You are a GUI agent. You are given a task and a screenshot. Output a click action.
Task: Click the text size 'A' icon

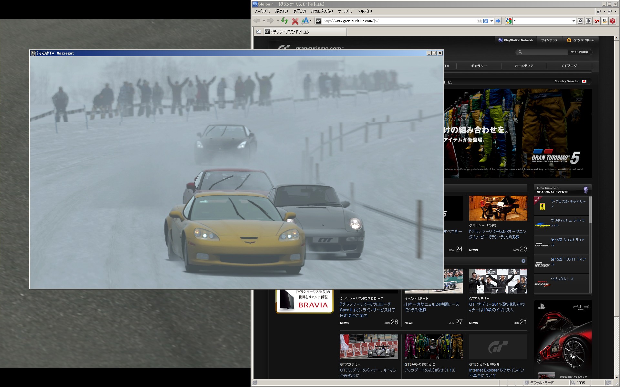tap(305, 21)
